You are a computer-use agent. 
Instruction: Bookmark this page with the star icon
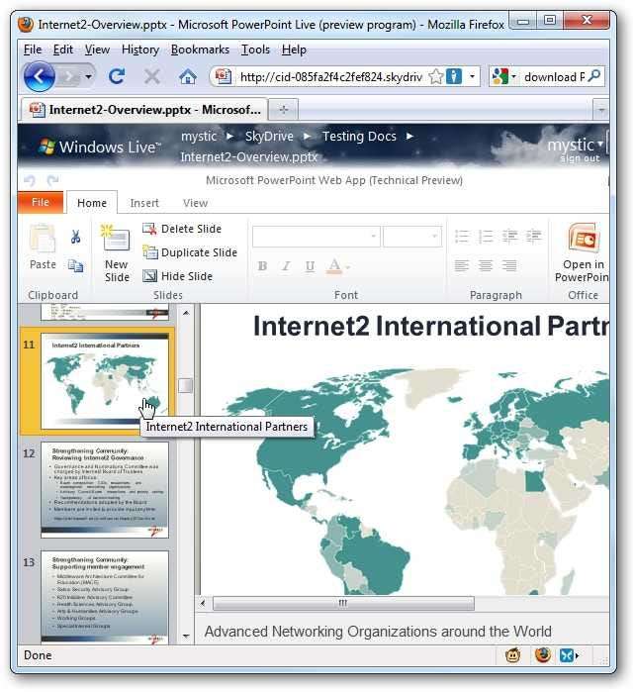click(x=435, y=77)
